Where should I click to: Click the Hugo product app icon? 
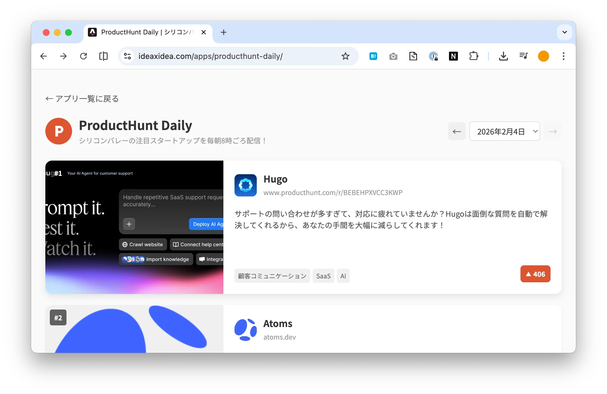pos(246,185)
